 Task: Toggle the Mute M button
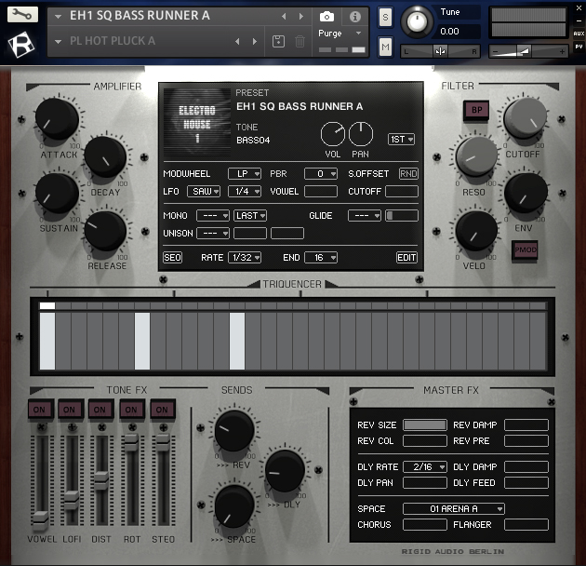pos(385,47)
